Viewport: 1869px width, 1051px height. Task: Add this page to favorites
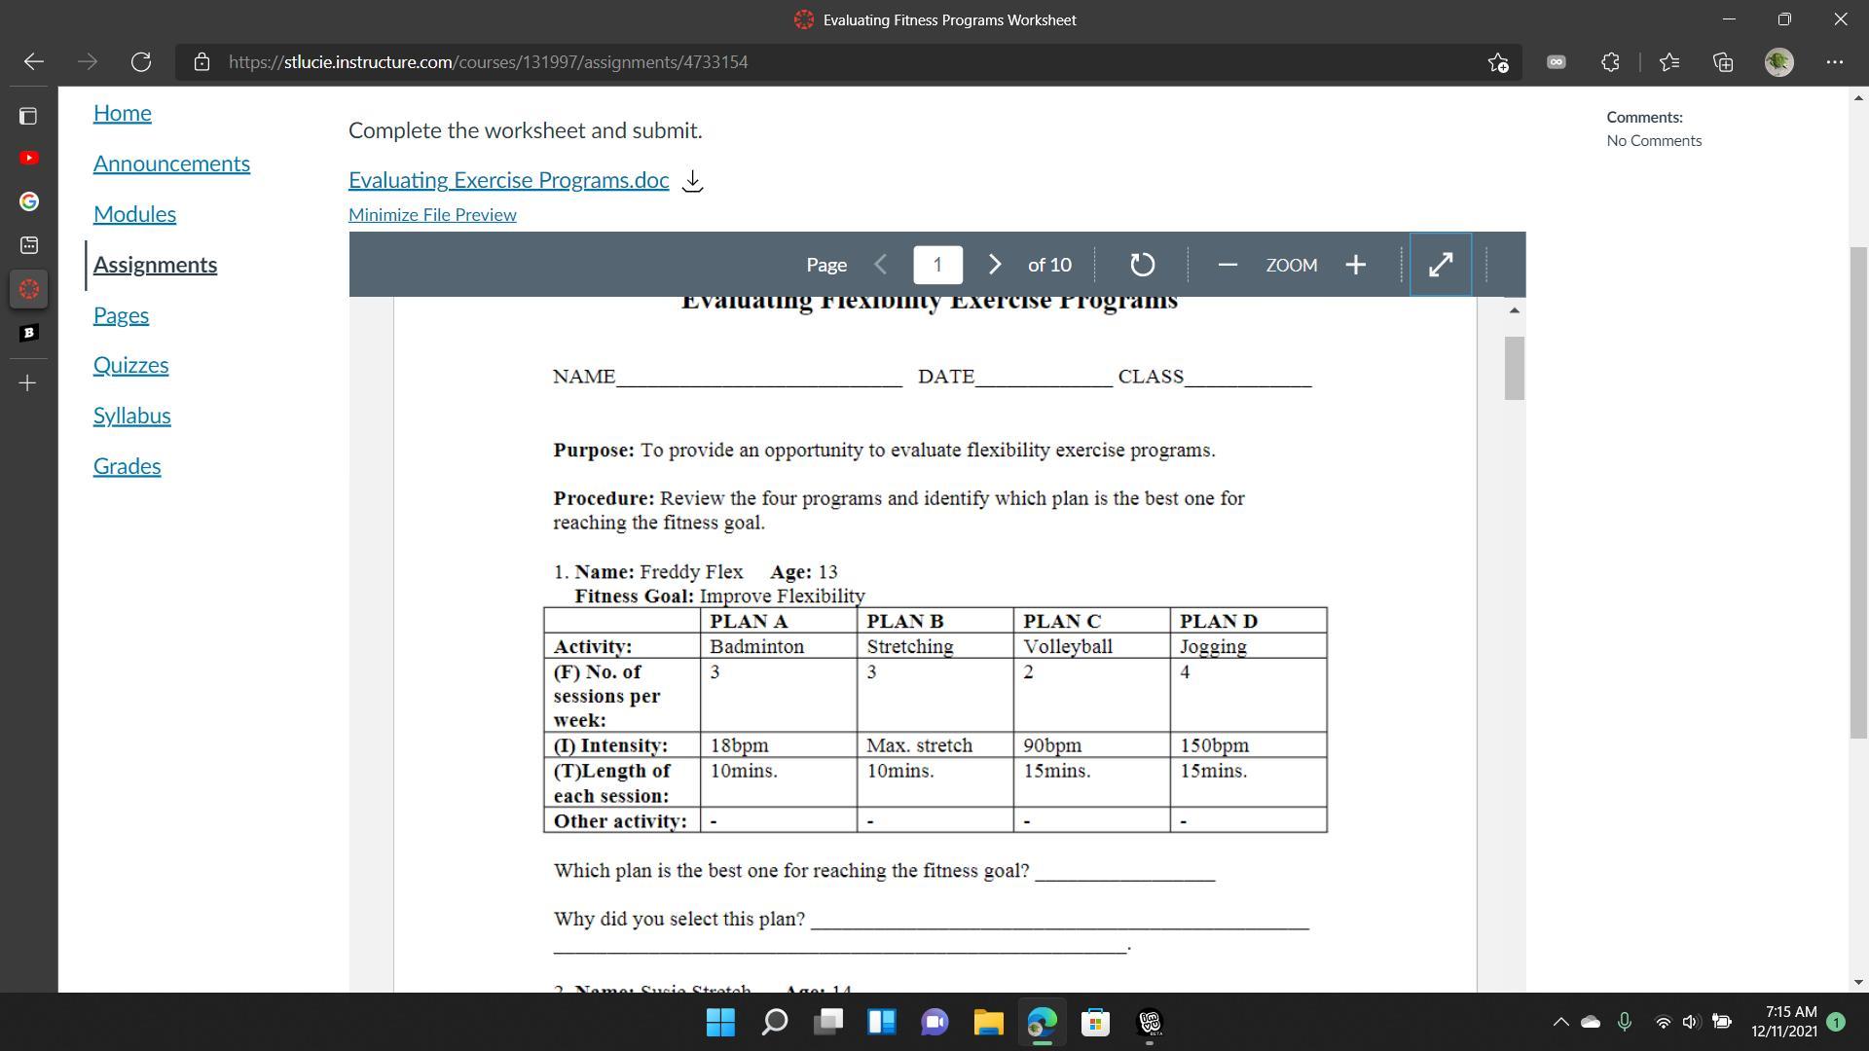click(1498, 62)
